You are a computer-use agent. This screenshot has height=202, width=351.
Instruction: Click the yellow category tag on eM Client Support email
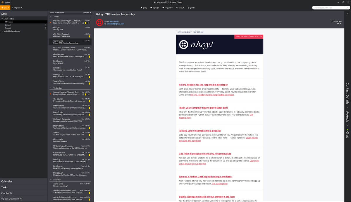(x=90, y=36)
